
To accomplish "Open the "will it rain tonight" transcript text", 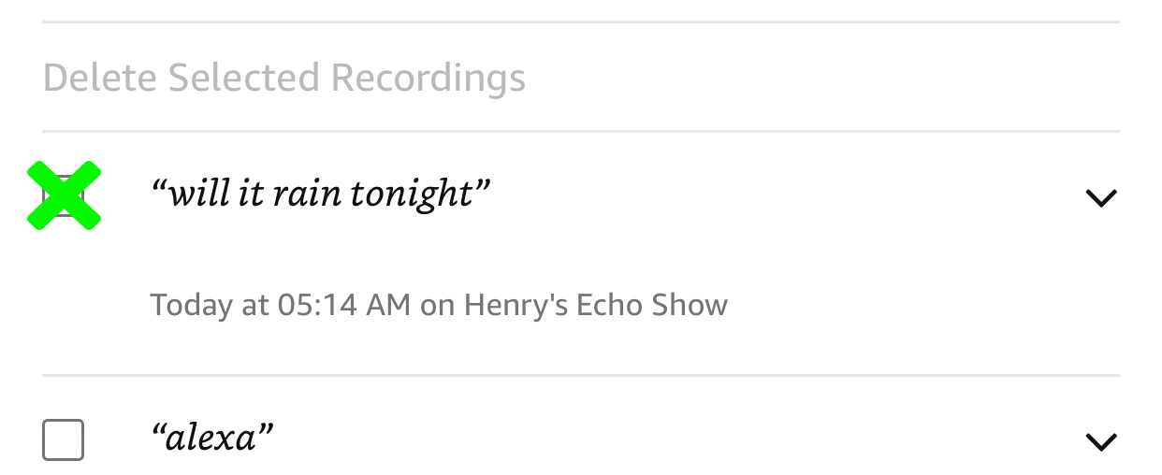I will pos(321,194).
